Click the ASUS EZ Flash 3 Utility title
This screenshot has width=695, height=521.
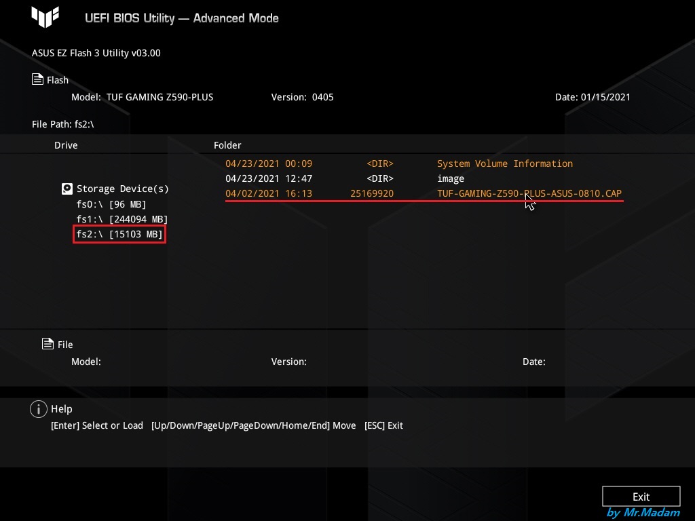96,53
